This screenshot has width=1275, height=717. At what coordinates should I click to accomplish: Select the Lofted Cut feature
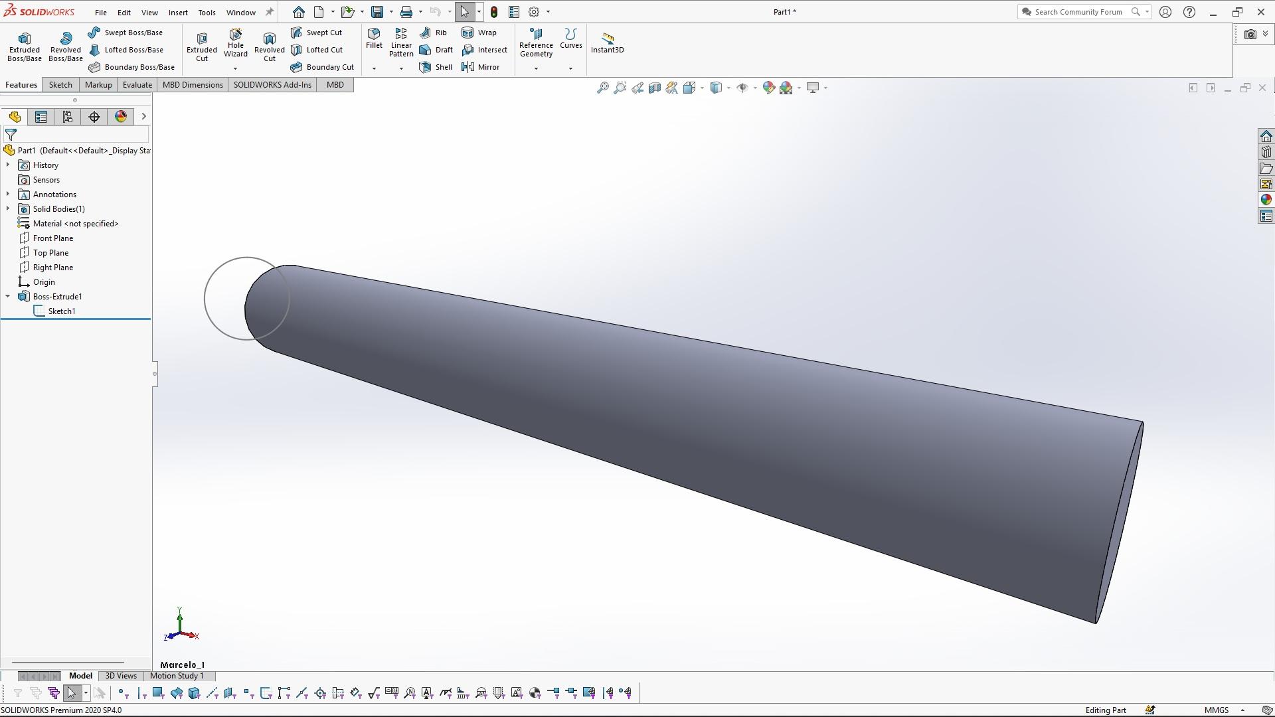pyautogui.click(x=317, y=50)
